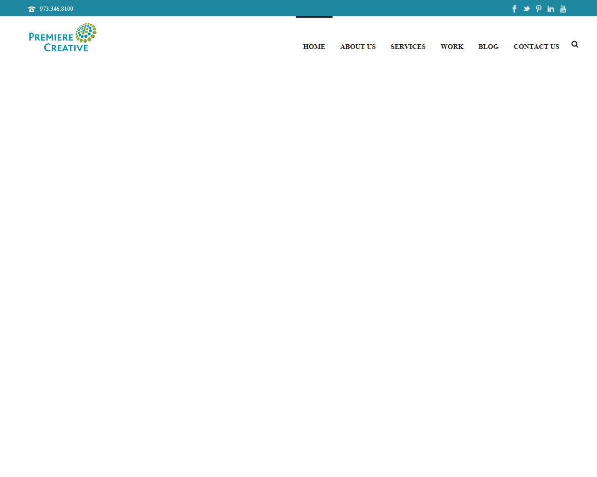Open search with the magnifier icon
Screen dimensions: 597x477
pyautogui.click(x=575, y=44)
